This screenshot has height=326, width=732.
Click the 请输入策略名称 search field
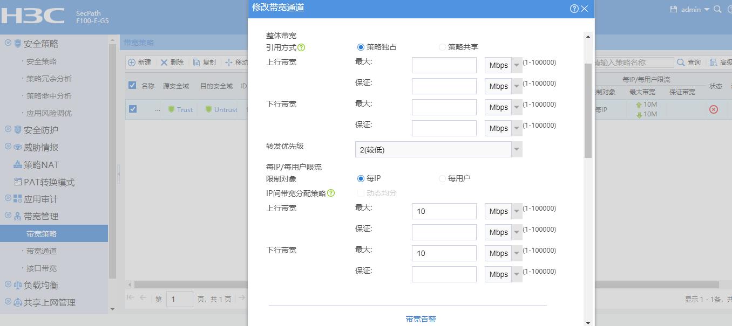[634, 63]
